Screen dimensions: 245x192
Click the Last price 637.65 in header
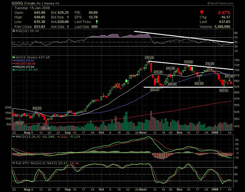tap(225, 22)
